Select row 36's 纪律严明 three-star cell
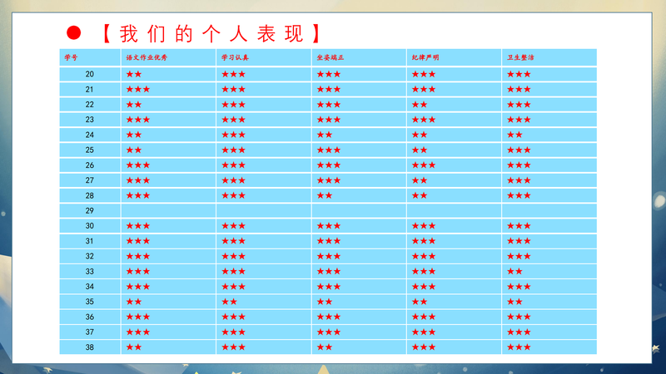Viewport: 666px width, 374px height. 454,317
